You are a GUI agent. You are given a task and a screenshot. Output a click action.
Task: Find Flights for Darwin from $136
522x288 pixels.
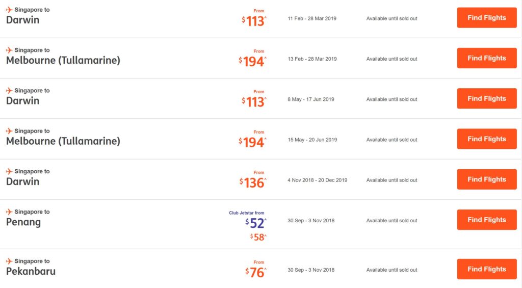(487, 179)
